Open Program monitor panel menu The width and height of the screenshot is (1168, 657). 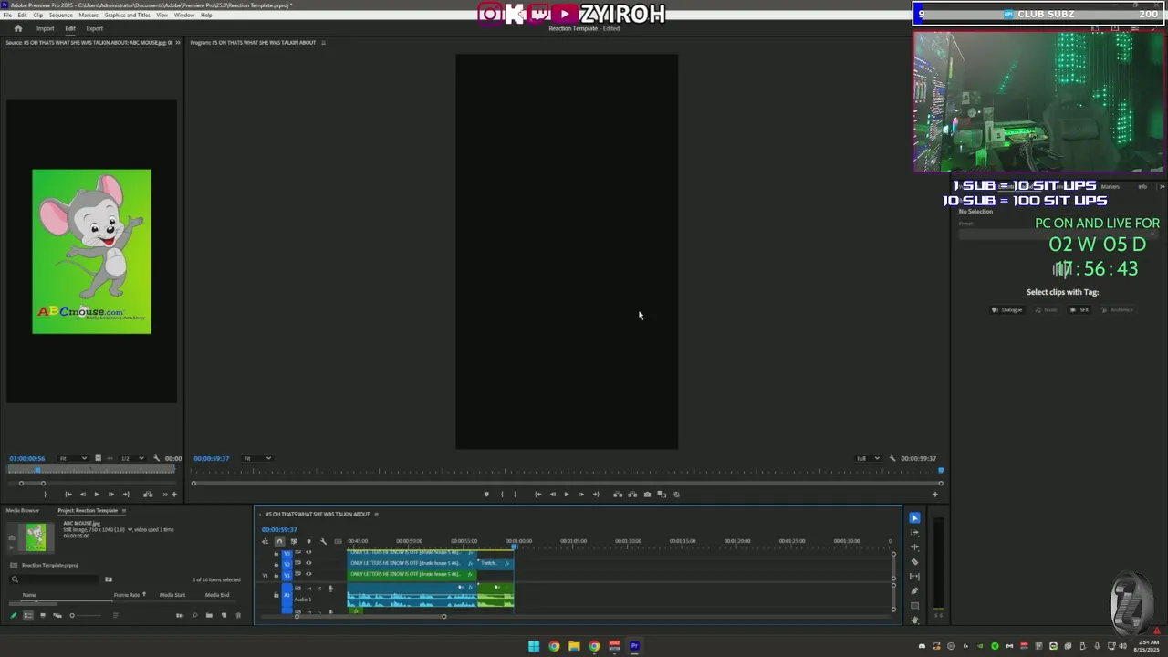[x=323, y=43]
